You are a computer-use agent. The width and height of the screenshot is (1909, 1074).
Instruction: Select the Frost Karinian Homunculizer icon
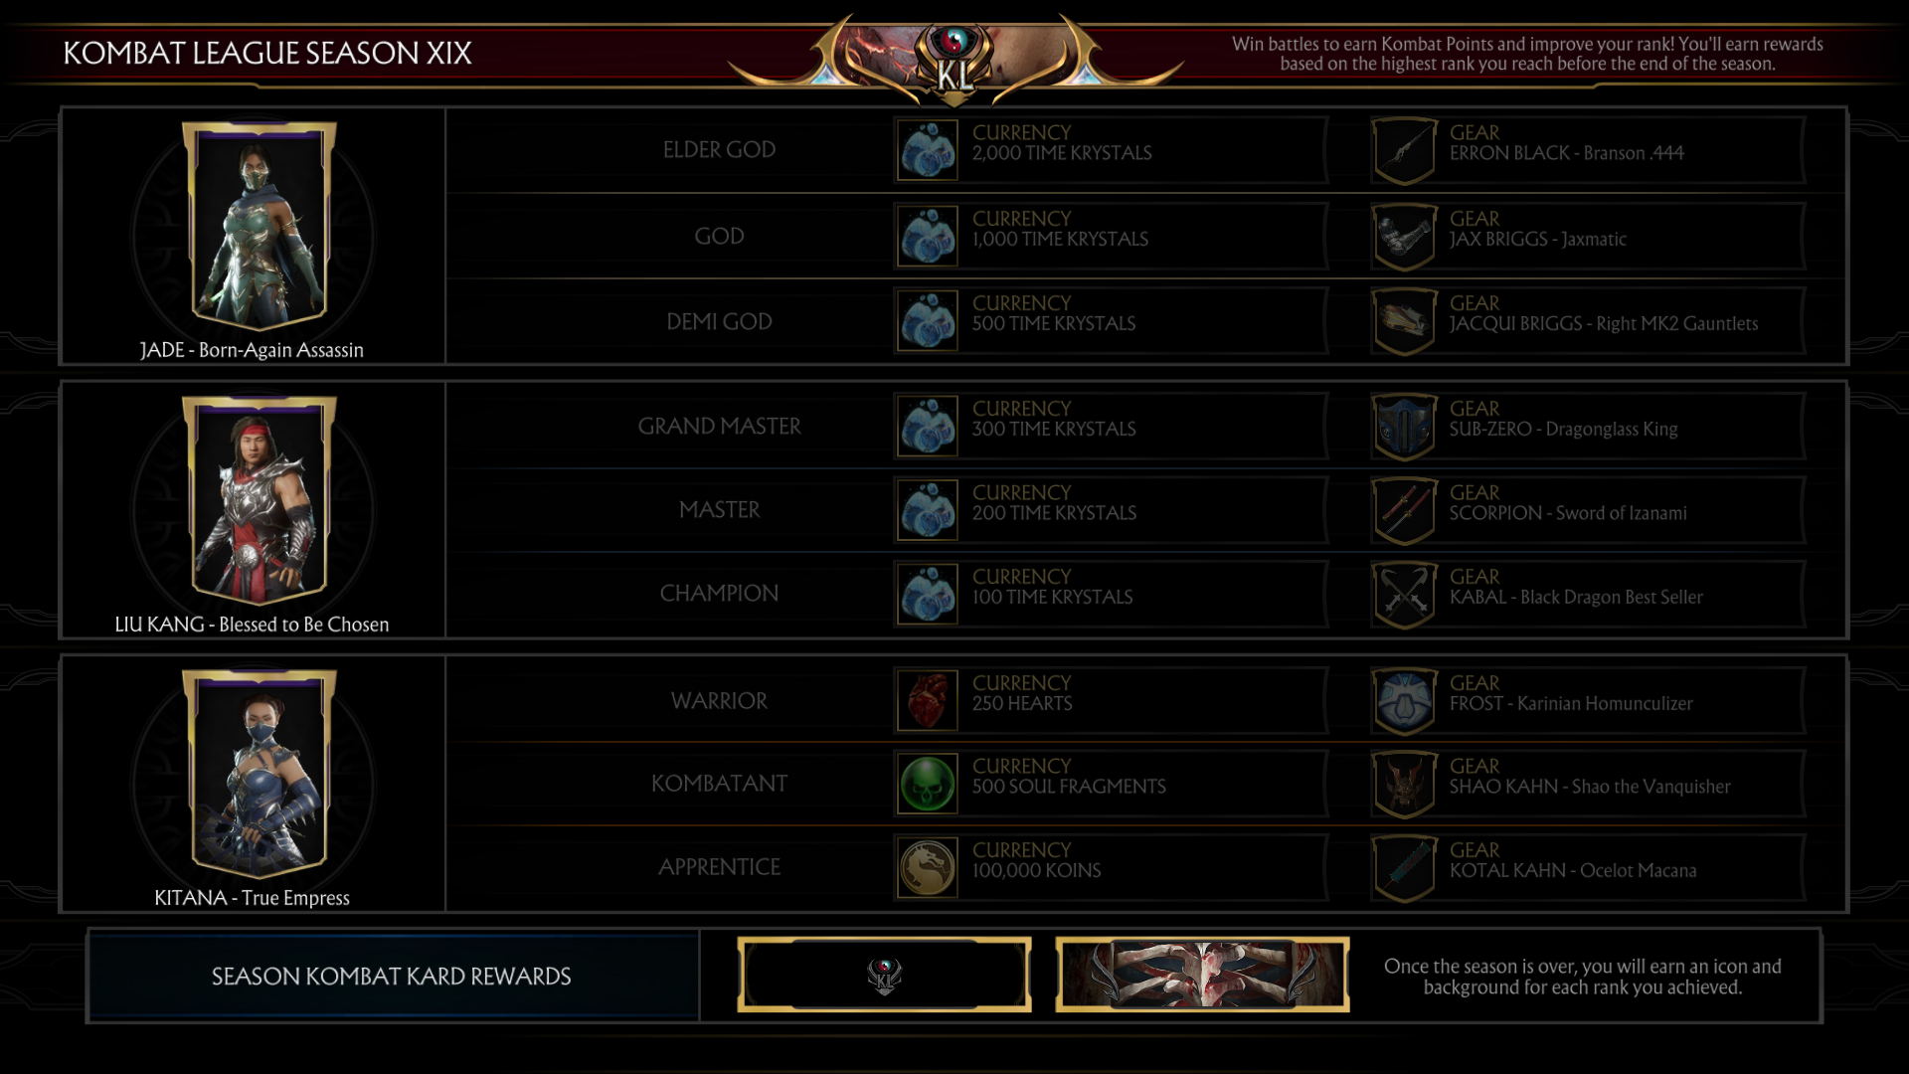tap(1404, 701)
